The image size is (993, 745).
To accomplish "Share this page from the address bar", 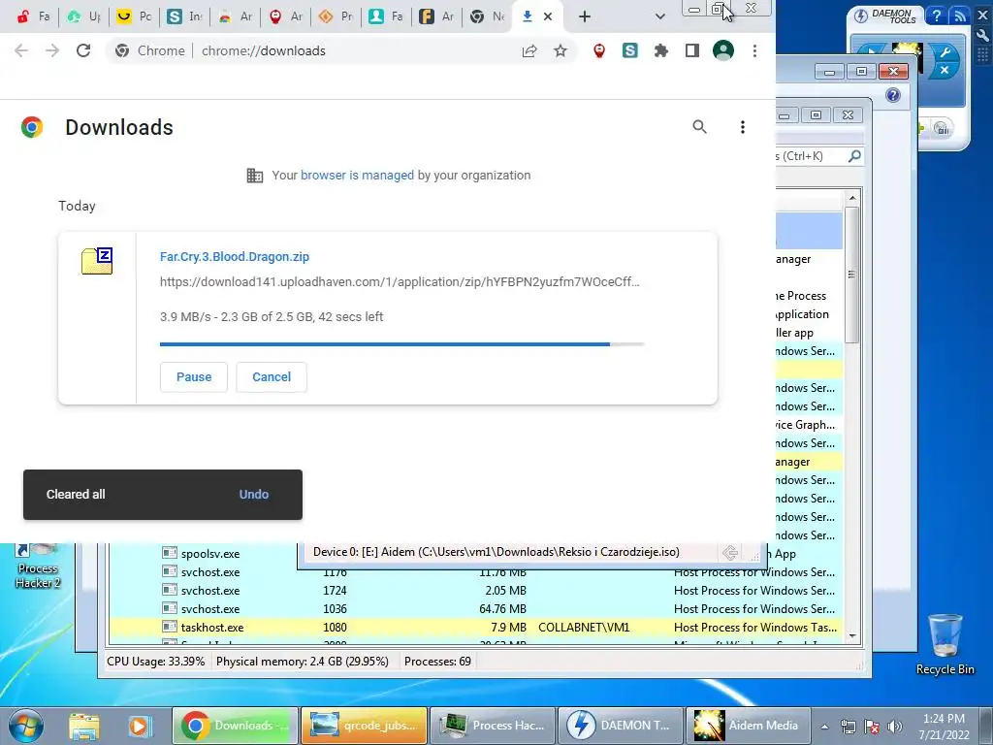I will 529,50.
